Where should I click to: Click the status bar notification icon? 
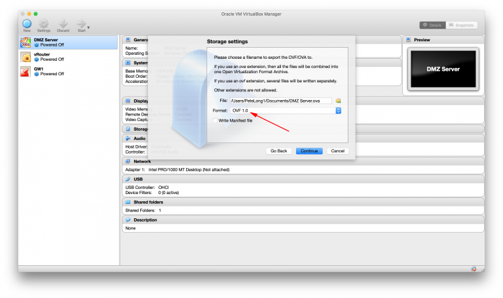(x=474, y=269)
